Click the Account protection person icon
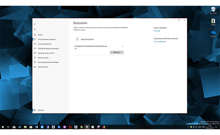The image size is (220, 135). pos(35,44)
